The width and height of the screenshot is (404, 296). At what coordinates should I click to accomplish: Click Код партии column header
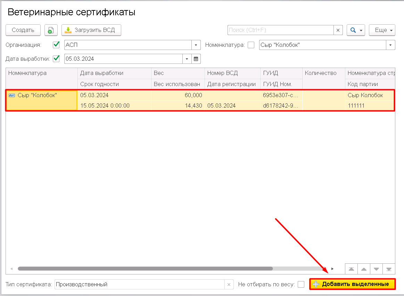[370, 84]
